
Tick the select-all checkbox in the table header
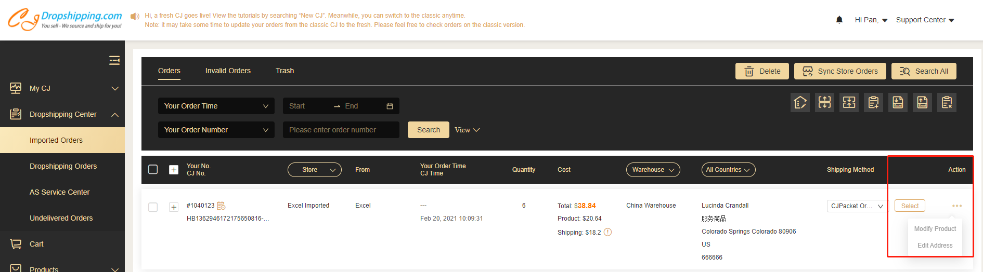click(x=153, y=170)
